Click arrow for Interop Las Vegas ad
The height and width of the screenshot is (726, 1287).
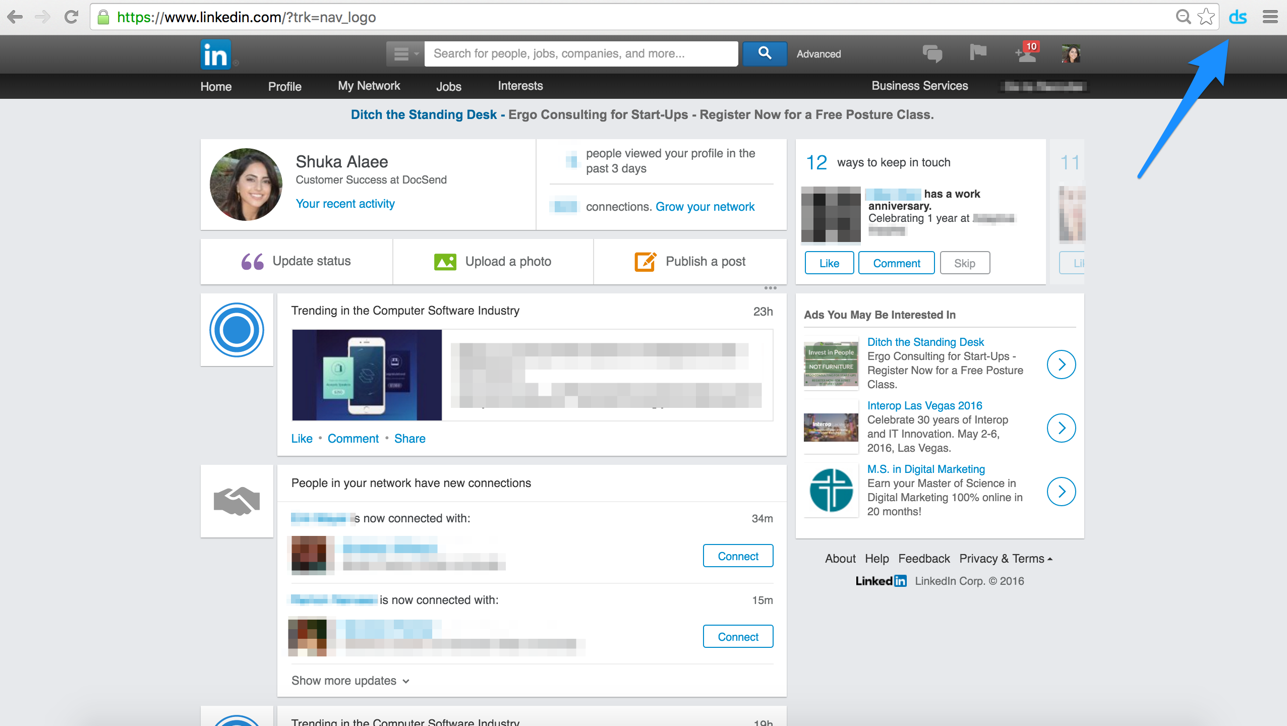1062,428
